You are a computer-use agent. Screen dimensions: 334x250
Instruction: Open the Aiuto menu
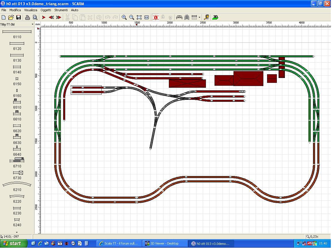(75, 10)
